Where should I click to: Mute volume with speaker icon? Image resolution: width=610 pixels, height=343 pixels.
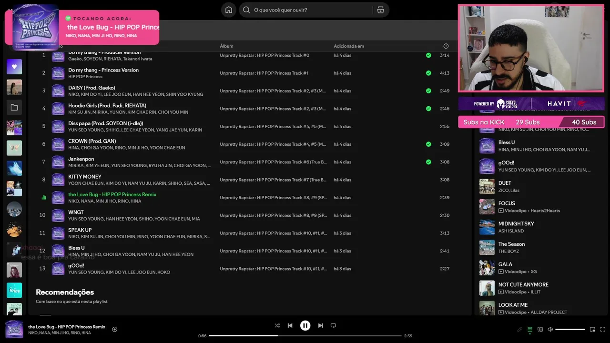(x=550, y=329)
